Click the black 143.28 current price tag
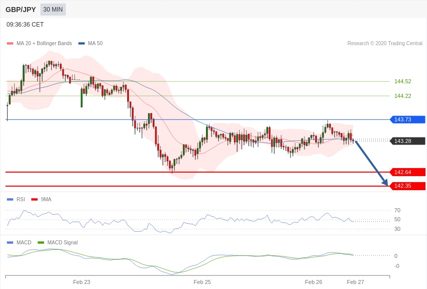The width and height of the screenshot is (427, 289). tap(408, 141)
